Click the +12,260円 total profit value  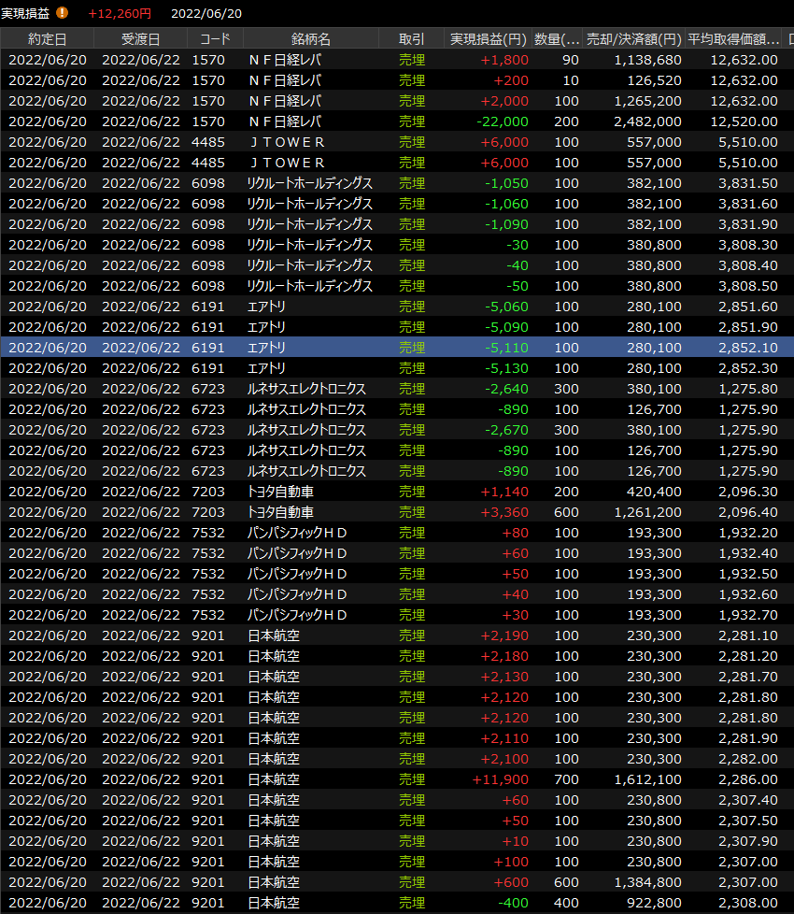120,13
